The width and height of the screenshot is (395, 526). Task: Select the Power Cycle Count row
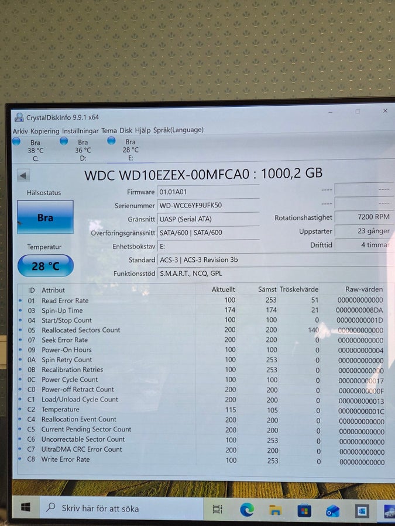tap(201, 380)
